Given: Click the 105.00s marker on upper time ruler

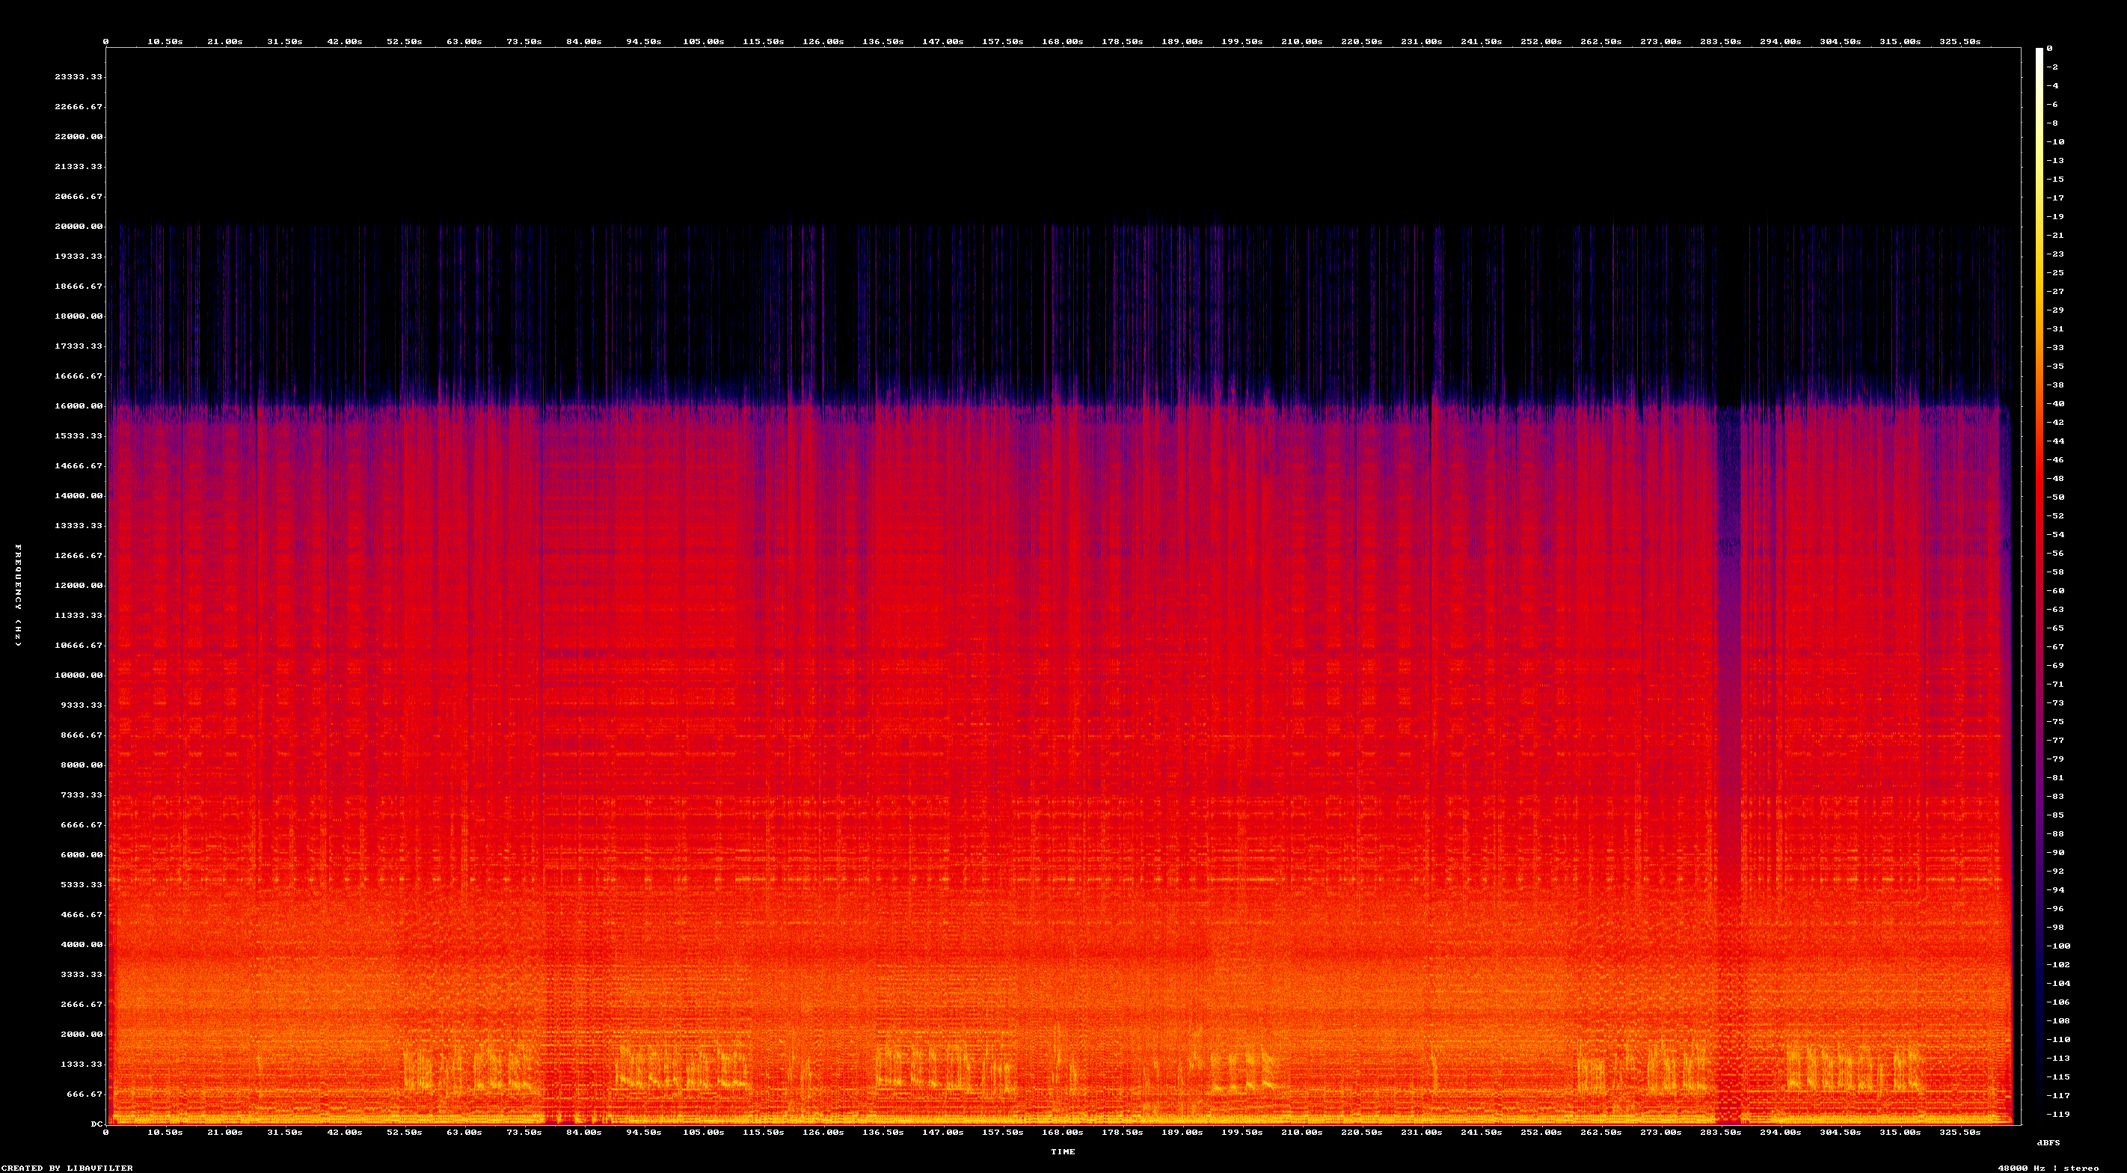Looking at the screenshot, I should click(x=703, y=41).
